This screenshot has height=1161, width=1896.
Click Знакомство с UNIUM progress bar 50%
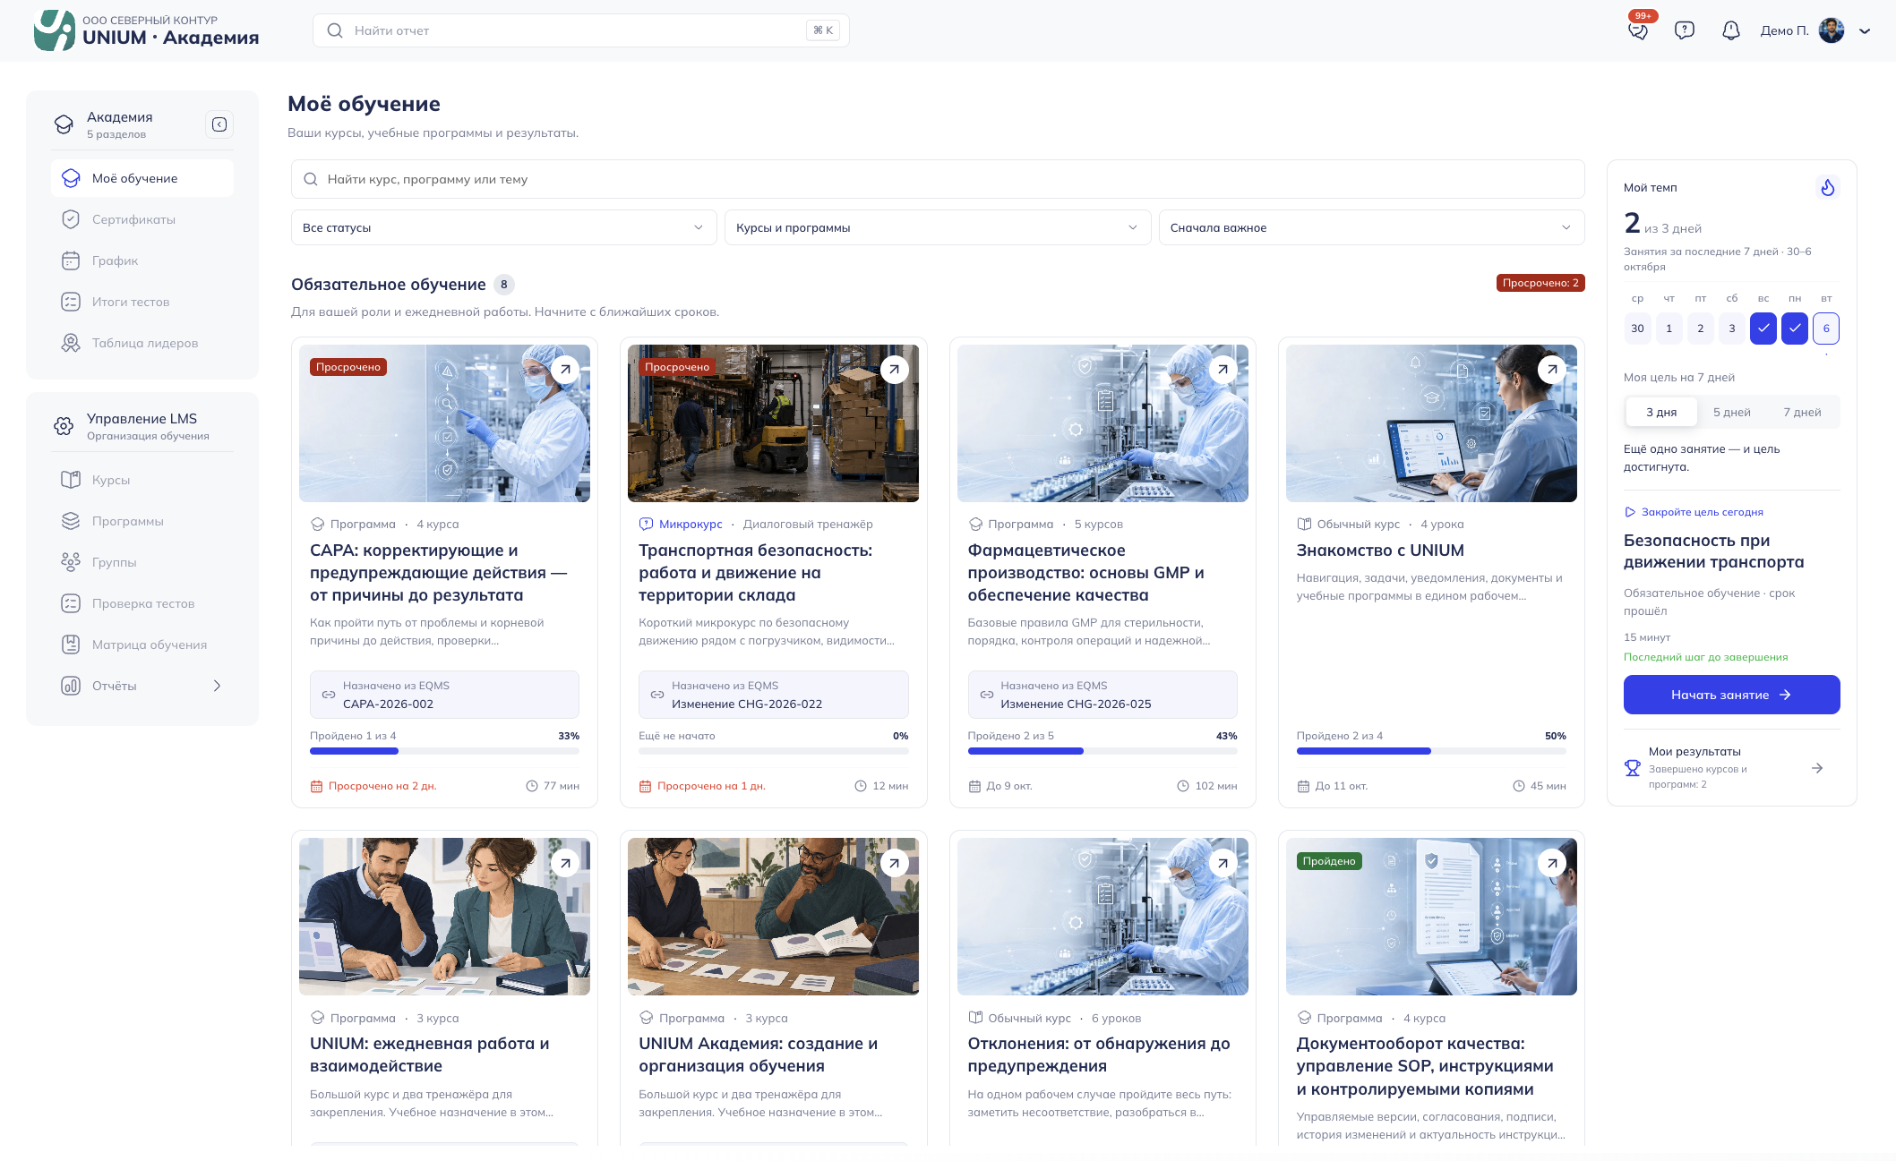coord(1431,751)
